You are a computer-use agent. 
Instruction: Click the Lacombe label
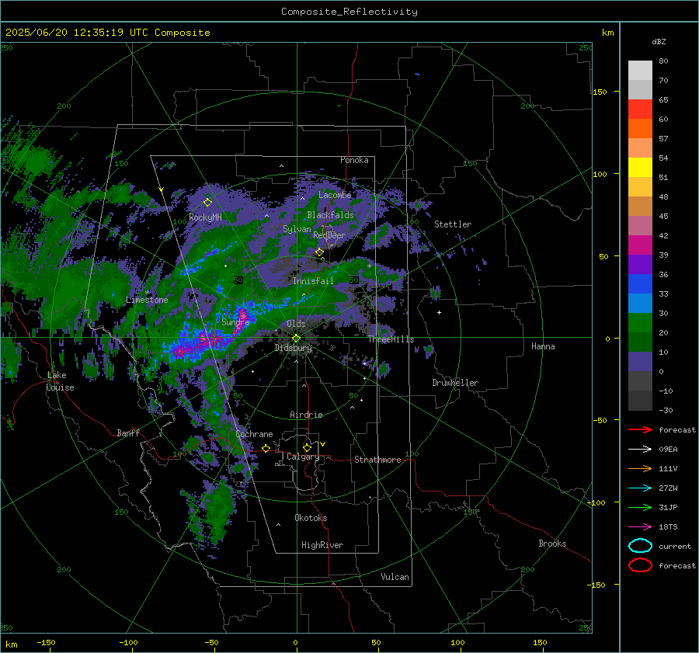click(x=335, y=195)
